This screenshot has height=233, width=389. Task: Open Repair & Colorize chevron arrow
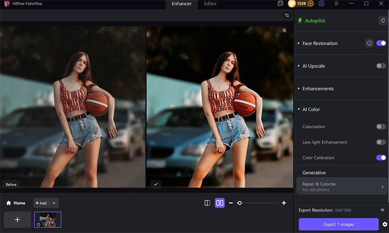(x=382, y=187)
